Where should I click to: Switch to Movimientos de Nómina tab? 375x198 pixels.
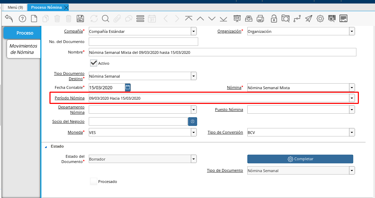tap(23, 49)
